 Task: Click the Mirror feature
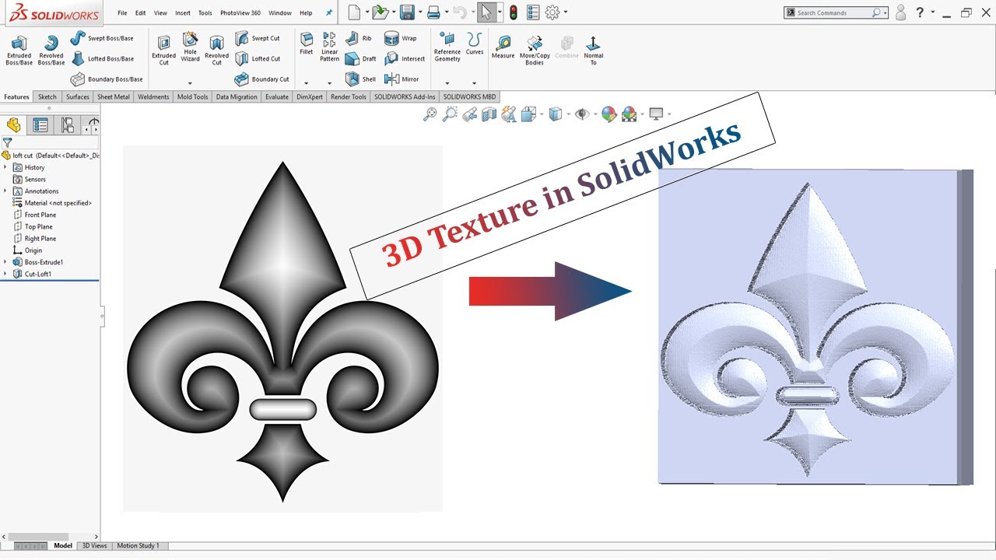point(402,79)
